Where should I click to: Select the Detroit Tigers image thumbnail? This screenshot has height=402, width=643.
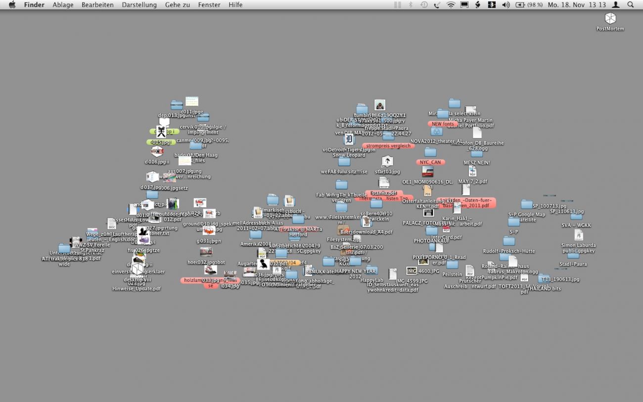click(349, 139)
